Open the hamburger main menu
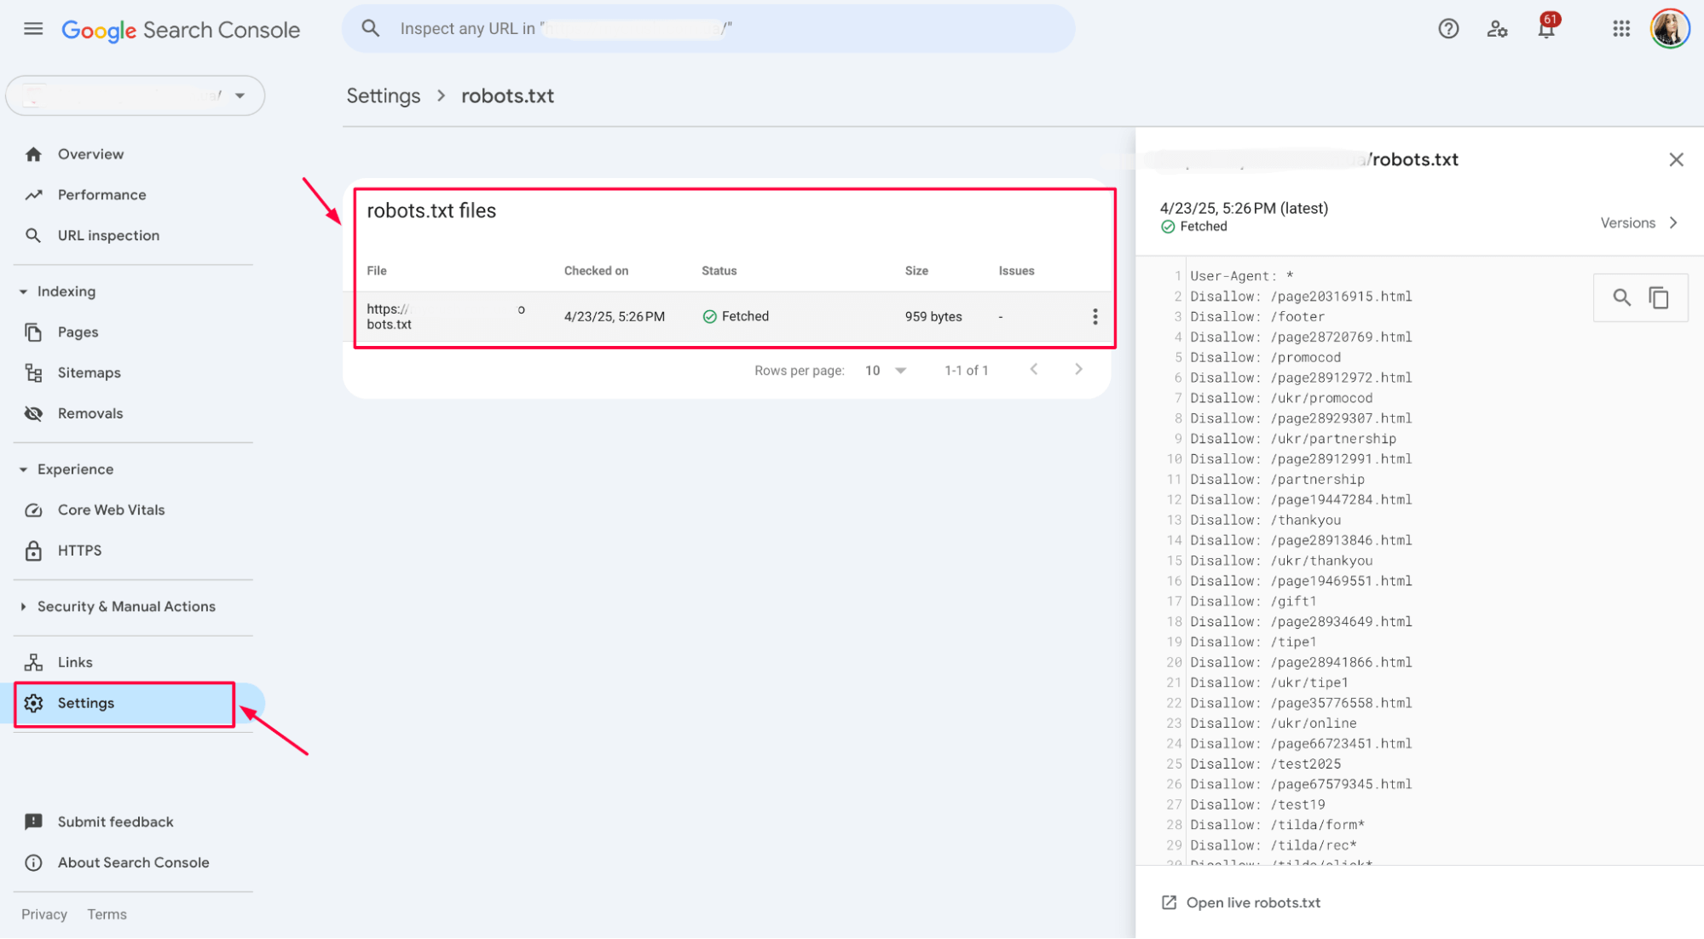 pos(33,29)
